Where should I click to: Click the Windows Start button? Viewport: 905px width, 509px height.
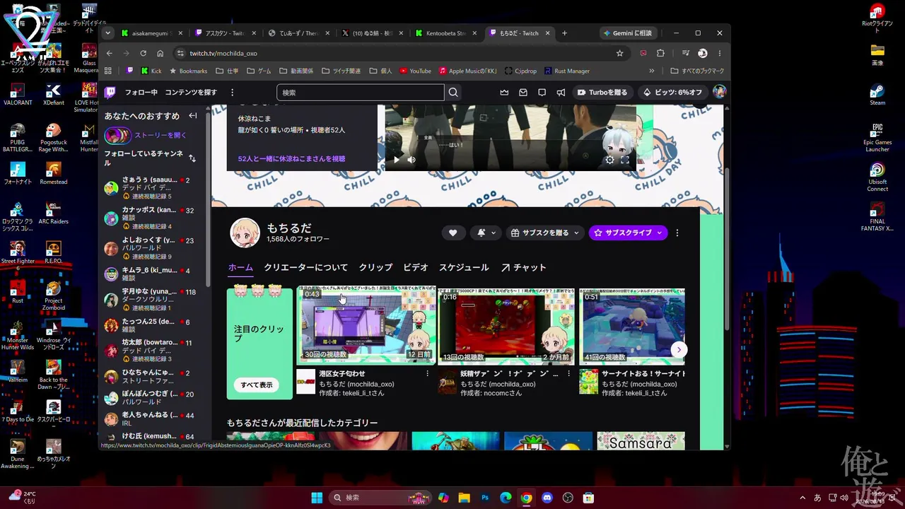317,498
